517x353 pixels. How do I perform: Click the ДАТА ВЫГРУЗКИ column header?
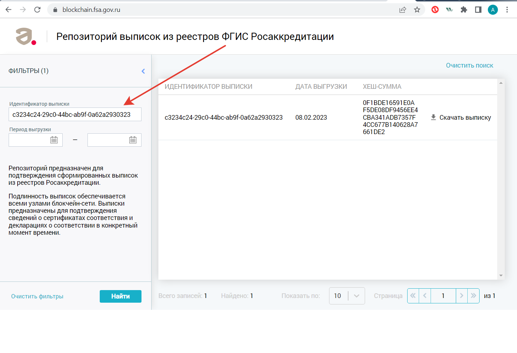coord(321,87)
